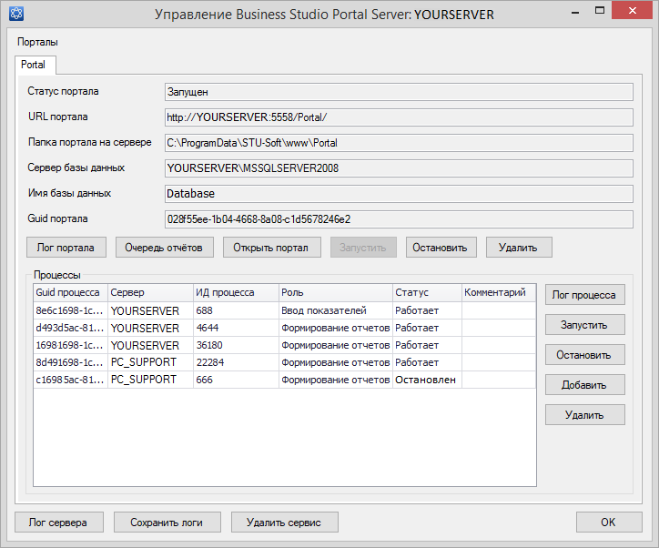Add a new process via Добавить
Image resolution: width=659 pixels, height=548 pixels.
point(585,385)
